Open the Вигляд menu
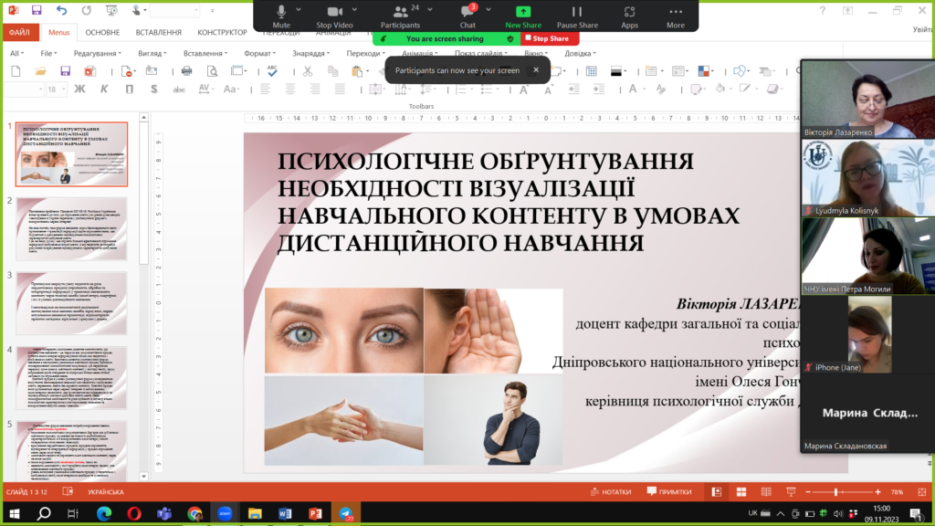 tap(152, 53)
